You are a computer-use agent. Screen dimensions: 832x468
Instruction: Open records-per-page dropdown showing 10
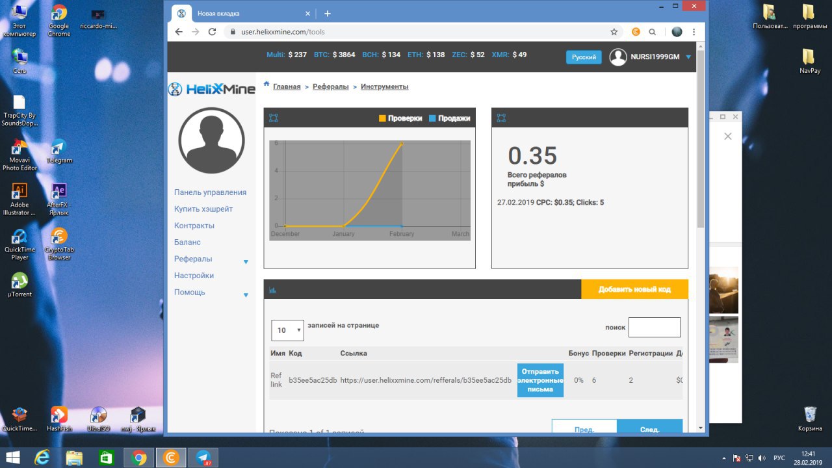tap(287, 330)
